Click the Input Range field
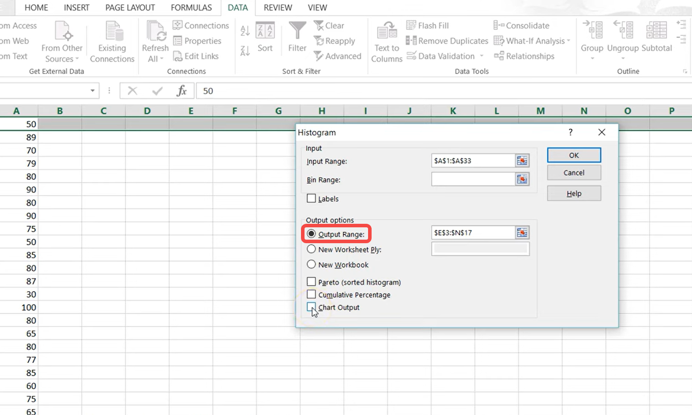This screenshot has width=692, height=415. click(473, 161)
